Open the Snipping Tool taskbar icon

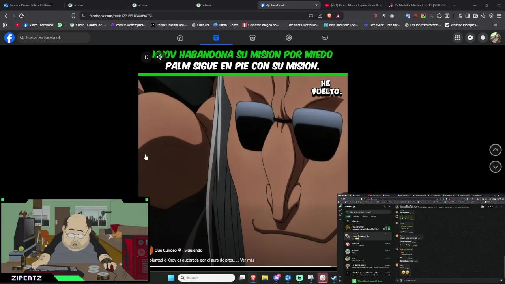point(311,278)
